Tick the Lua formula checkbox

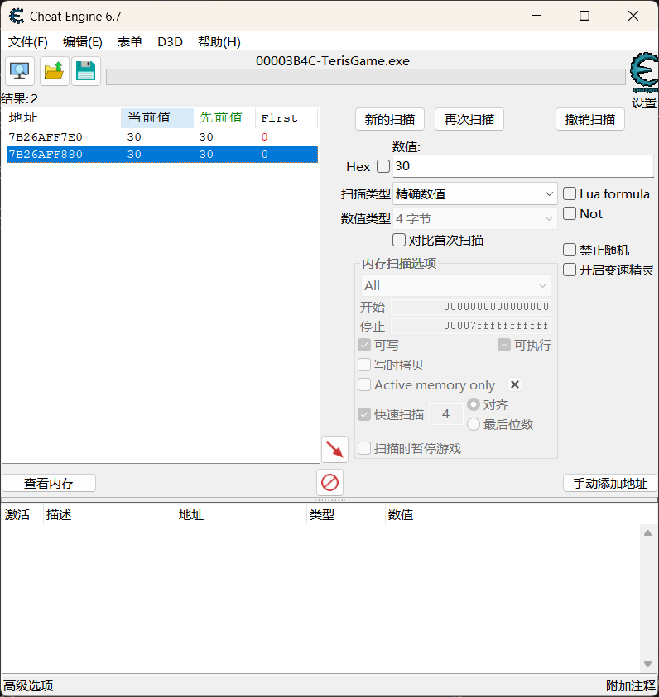pyautogui.click(x=570, y=193)
